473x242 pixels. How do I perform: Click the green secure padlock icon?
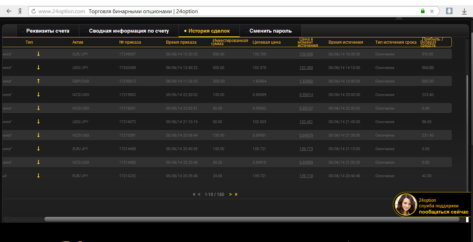tap(423, 11)
